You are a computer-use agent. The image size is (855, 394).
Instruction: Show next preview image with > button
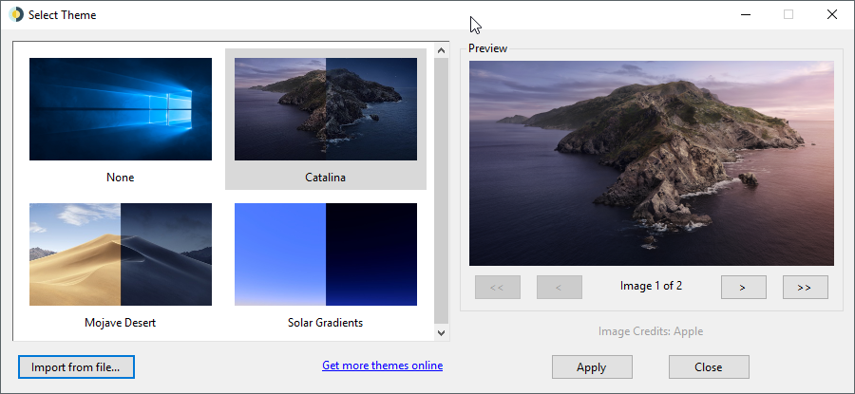pyautogui.click(x=743, y=287)
